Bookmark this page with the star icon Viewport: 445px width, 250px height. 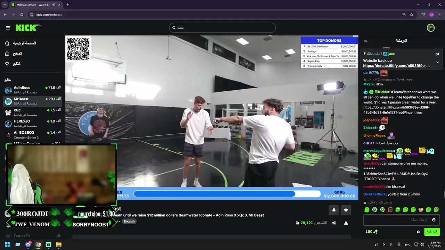pyautogui.click(x=412, y=15)
